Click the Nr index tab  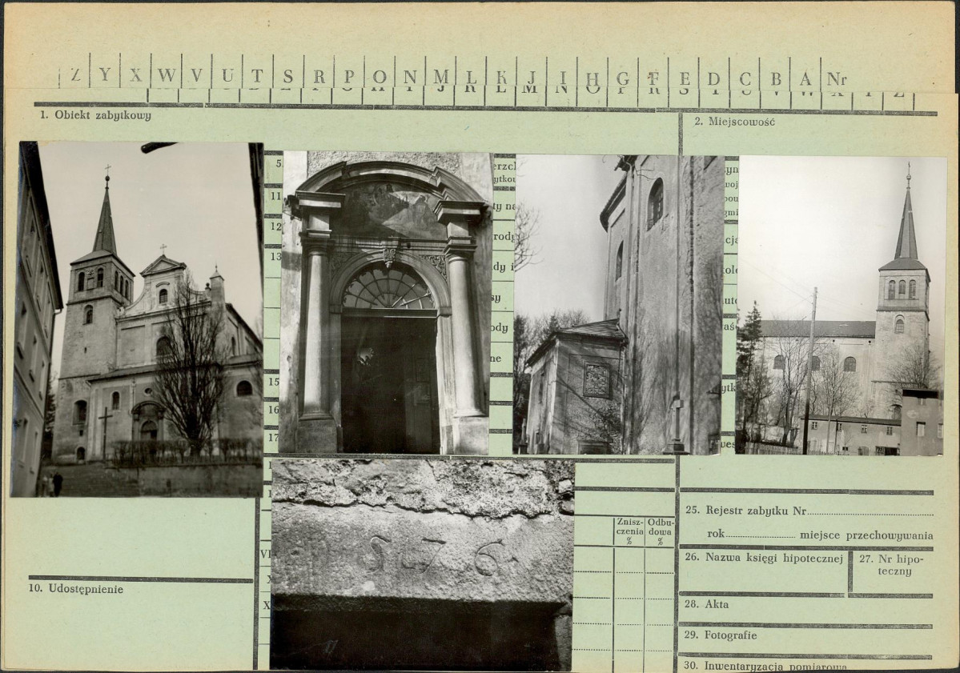pyautogui.click(x=837, y=78)
